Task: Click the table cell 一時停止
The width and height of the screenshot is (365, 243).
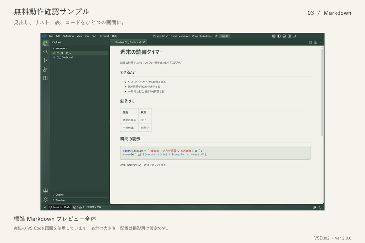Action: tap(129, 128)
